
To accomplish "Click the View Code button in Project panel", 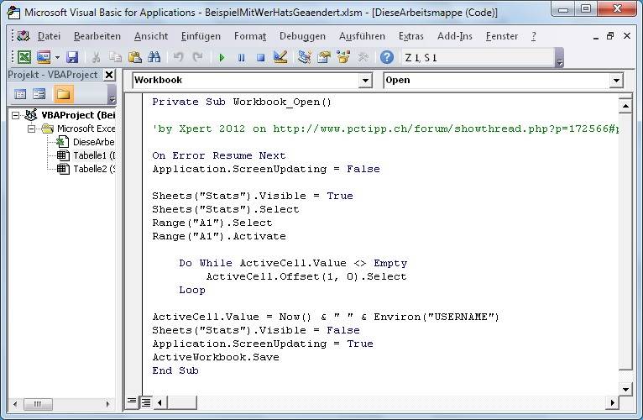I will pyautogui.click(x=20, y=94).
